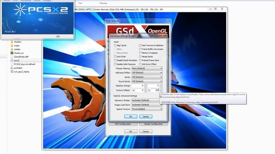Click the GameIndex.dbf file name
The image size is (275, 154).
[21, 56]
